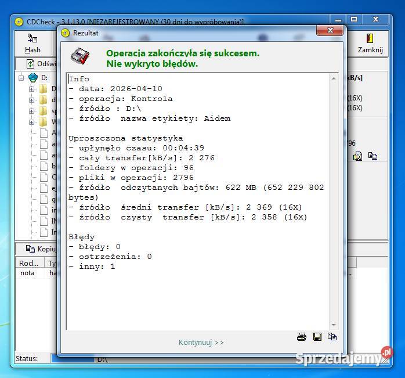This screenshot has width=405, height=378.
Task: Minimize the CDCheck main window
Action: point(338,20)
